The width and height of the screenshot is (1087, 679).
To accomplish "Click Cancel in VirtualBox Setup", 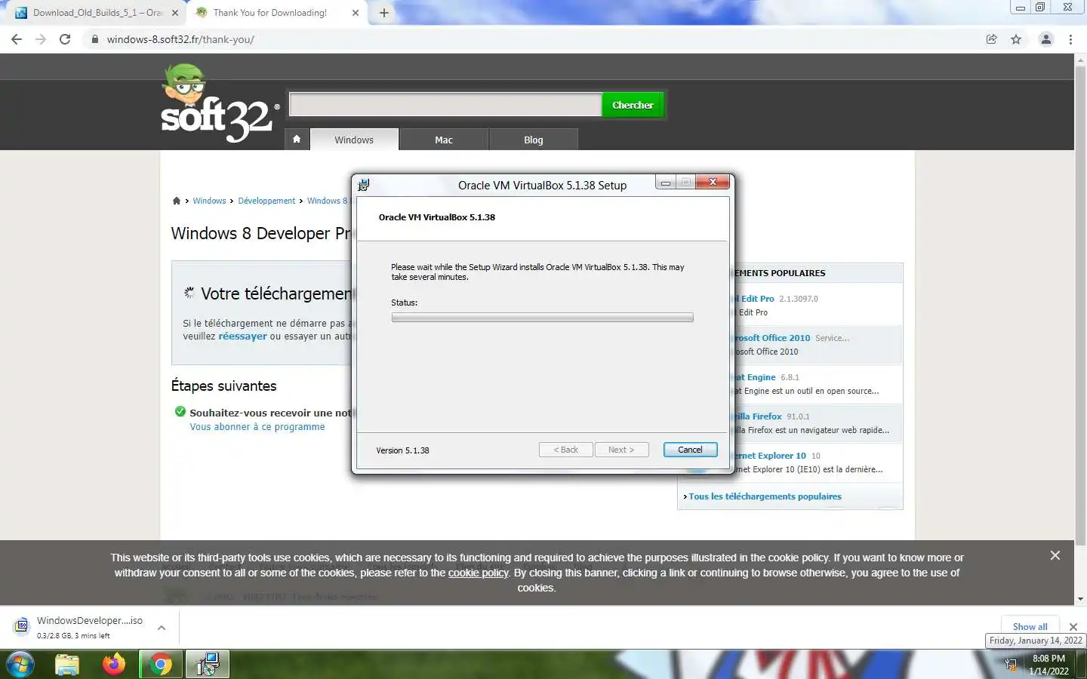I will coord(690,450).
